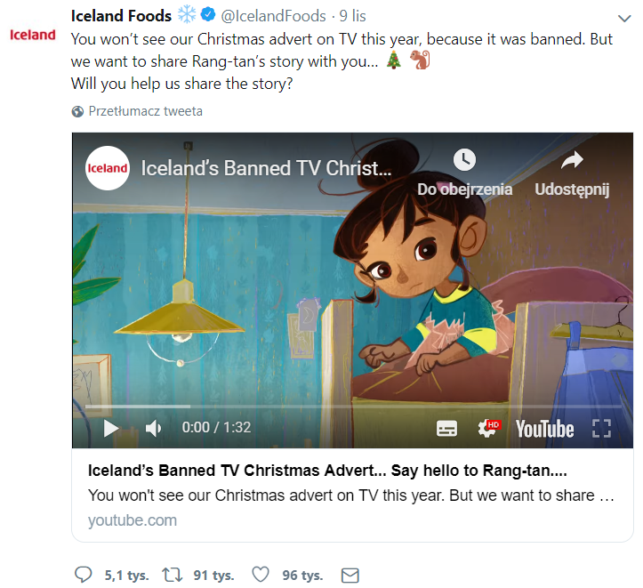Viewport: 643px width, 588px height.
Task: Send tweet via direct message envelope
Action: click(x=350, y=575)
